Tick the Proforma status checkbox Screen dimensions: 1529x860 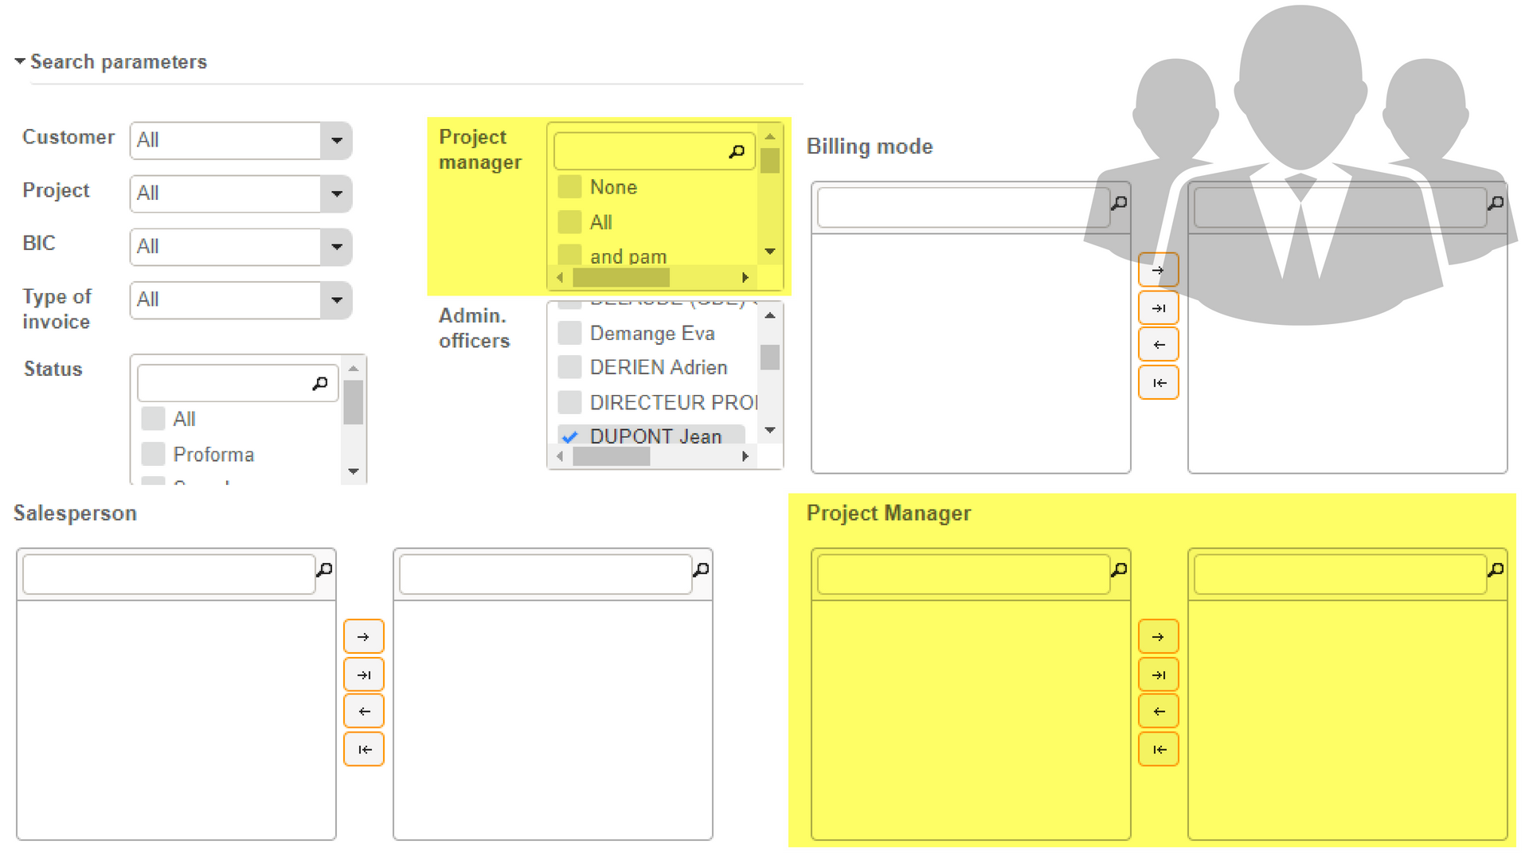(x=153, y=455)
